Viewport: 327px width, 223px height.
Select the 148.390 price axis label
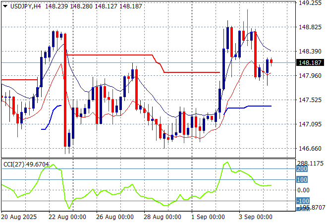click(x=310, y=52)
